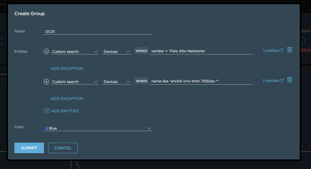This screenshot has width=311, height=169.
Task: Delete entity row A with trash icon
Action: point(289,49)
